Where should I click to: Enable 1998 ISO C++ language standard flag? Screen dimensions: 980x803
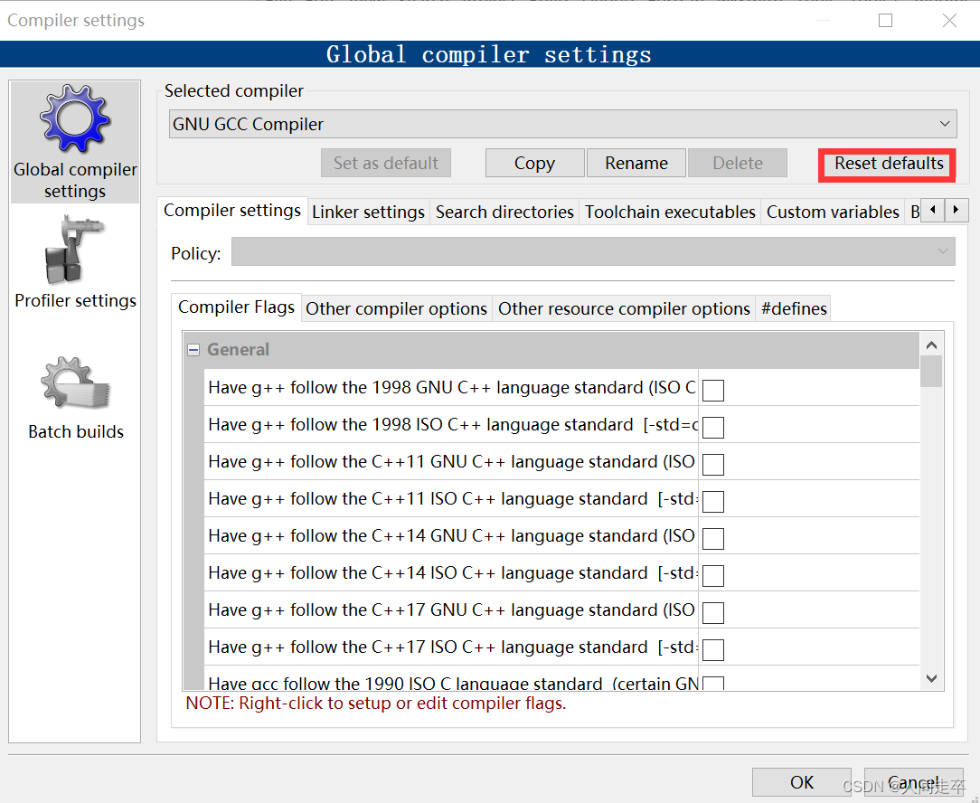click(713, 428)
